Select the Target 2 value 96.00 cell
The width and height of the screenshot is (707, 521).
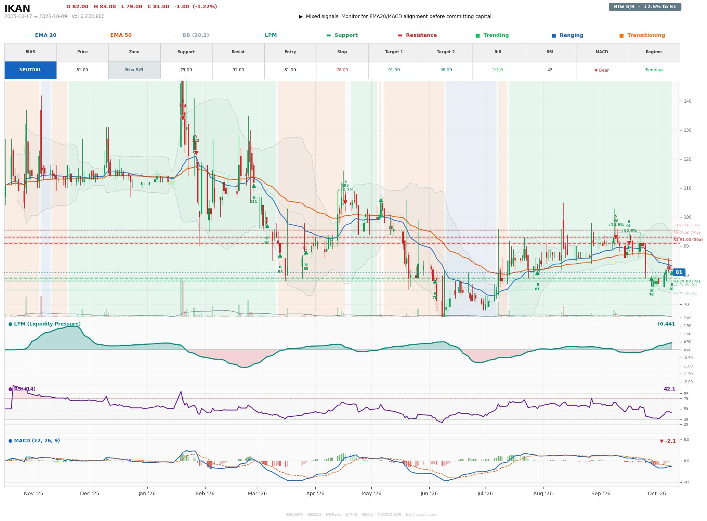pyautogui.click(x=446, y=70)
